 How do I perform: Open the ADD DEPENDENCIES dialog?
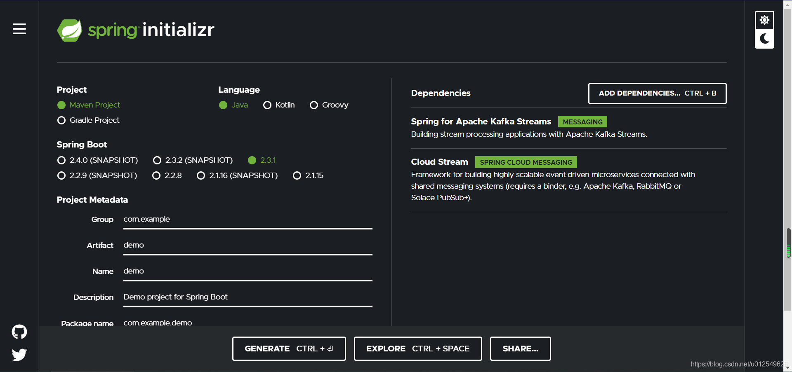(657, 93)
